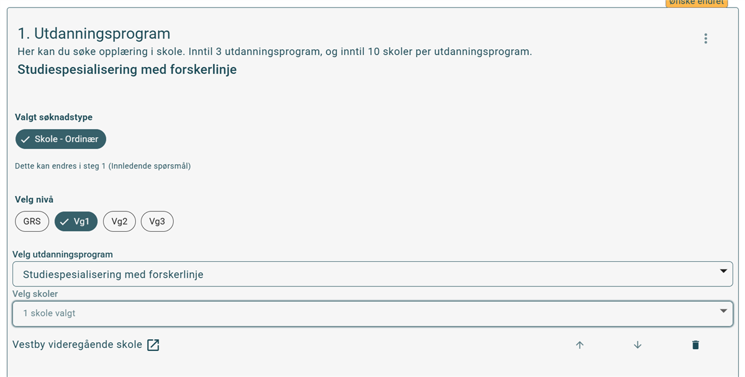This screenshot has width=745, height=377.
Task: Expand the Velg skoler dropdown arrow
Action: click(723, 311)
